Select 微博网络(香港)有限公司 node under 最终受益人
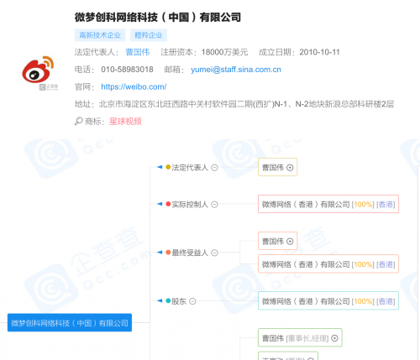The width and height of the screenshot is (420, 360). (328, 264)
